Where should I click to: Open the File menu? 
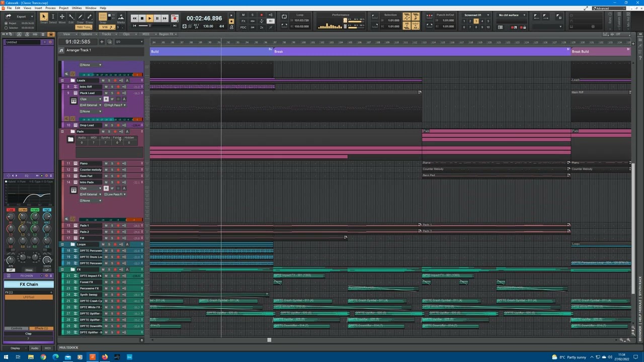(x=9, y=8)
